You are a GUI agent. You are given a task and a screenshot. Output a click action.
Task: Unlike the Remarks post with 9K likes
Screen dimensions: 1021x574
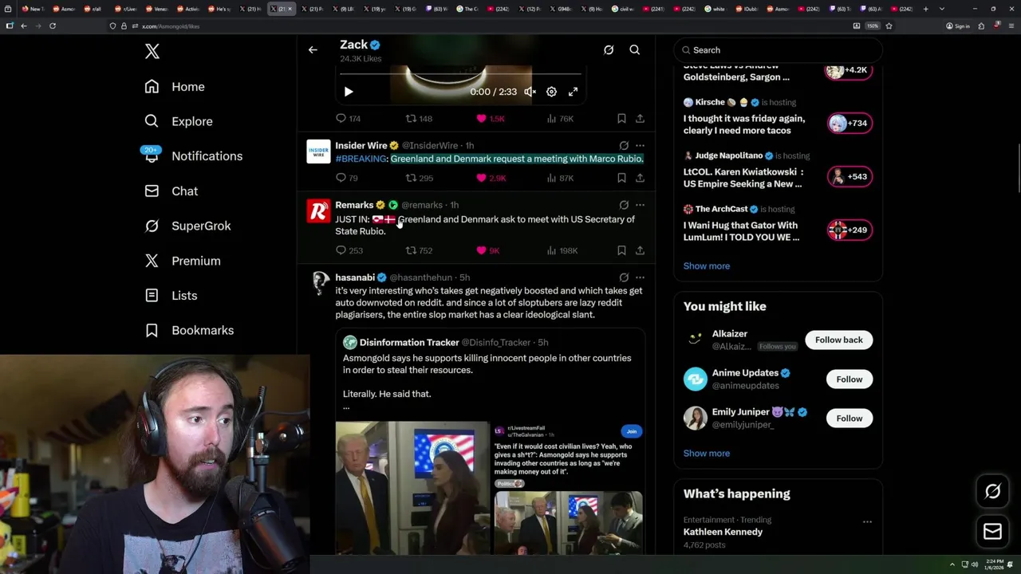(x=488, y=250)
